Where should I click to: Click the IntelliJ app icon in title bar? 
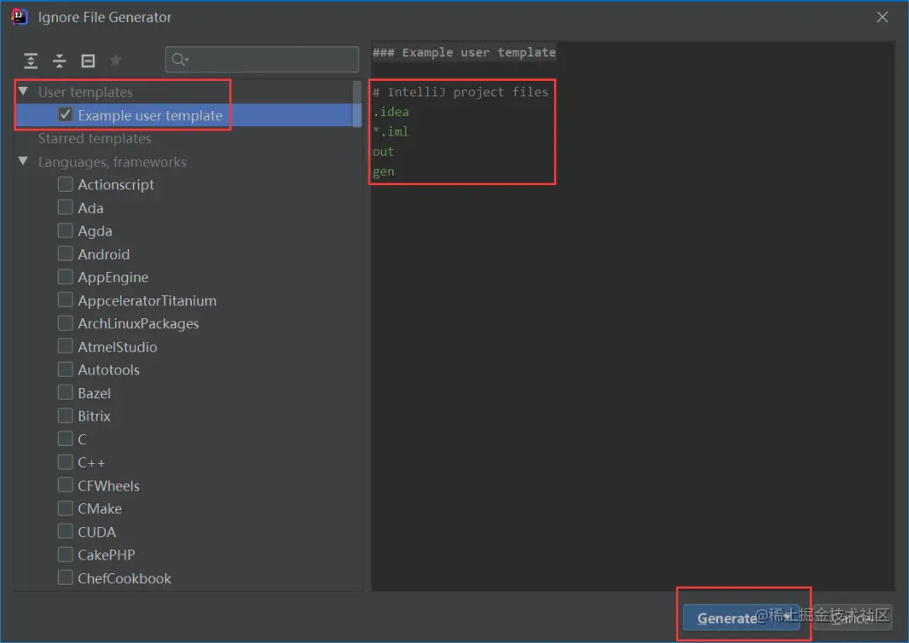point(19,17)
